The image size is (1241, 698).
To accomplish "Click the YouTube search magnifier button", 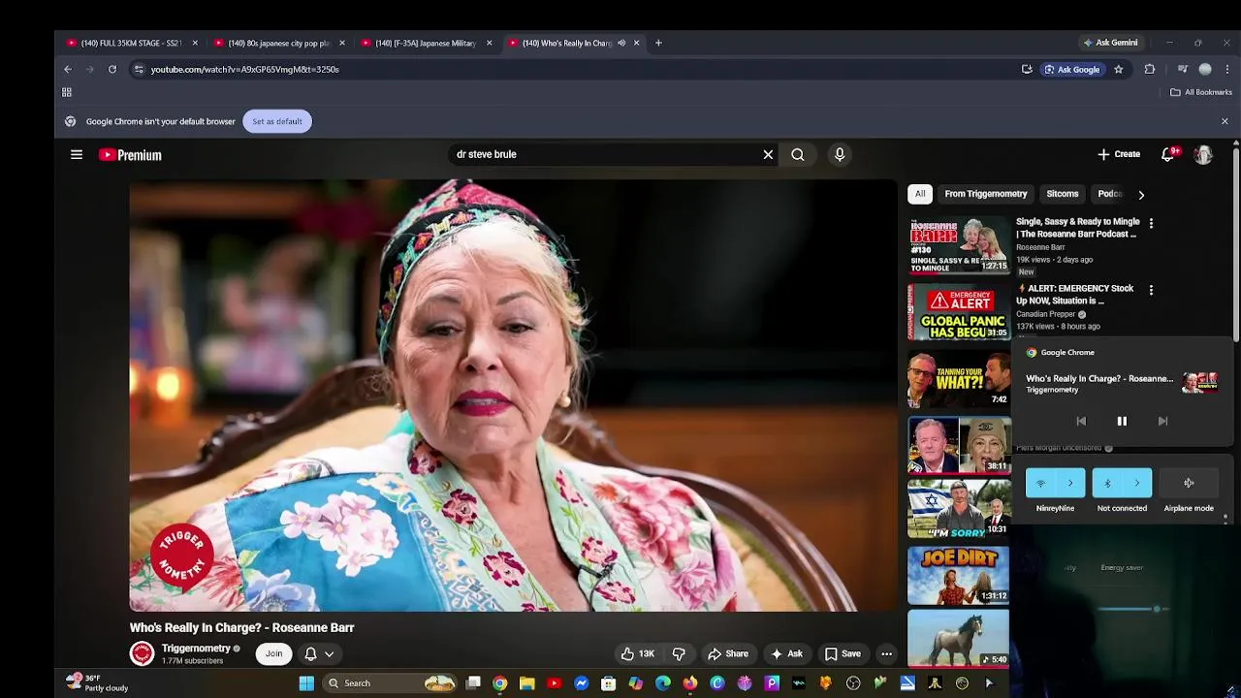I will [x=797, y=154].
